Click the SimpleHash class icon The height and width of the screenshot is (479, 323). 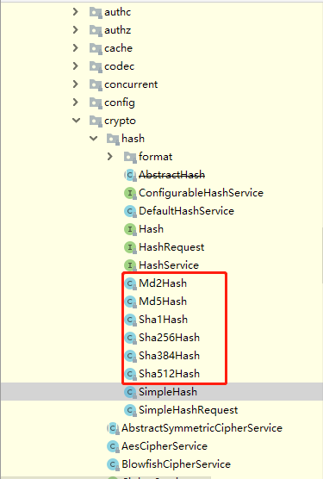(130, 392)
